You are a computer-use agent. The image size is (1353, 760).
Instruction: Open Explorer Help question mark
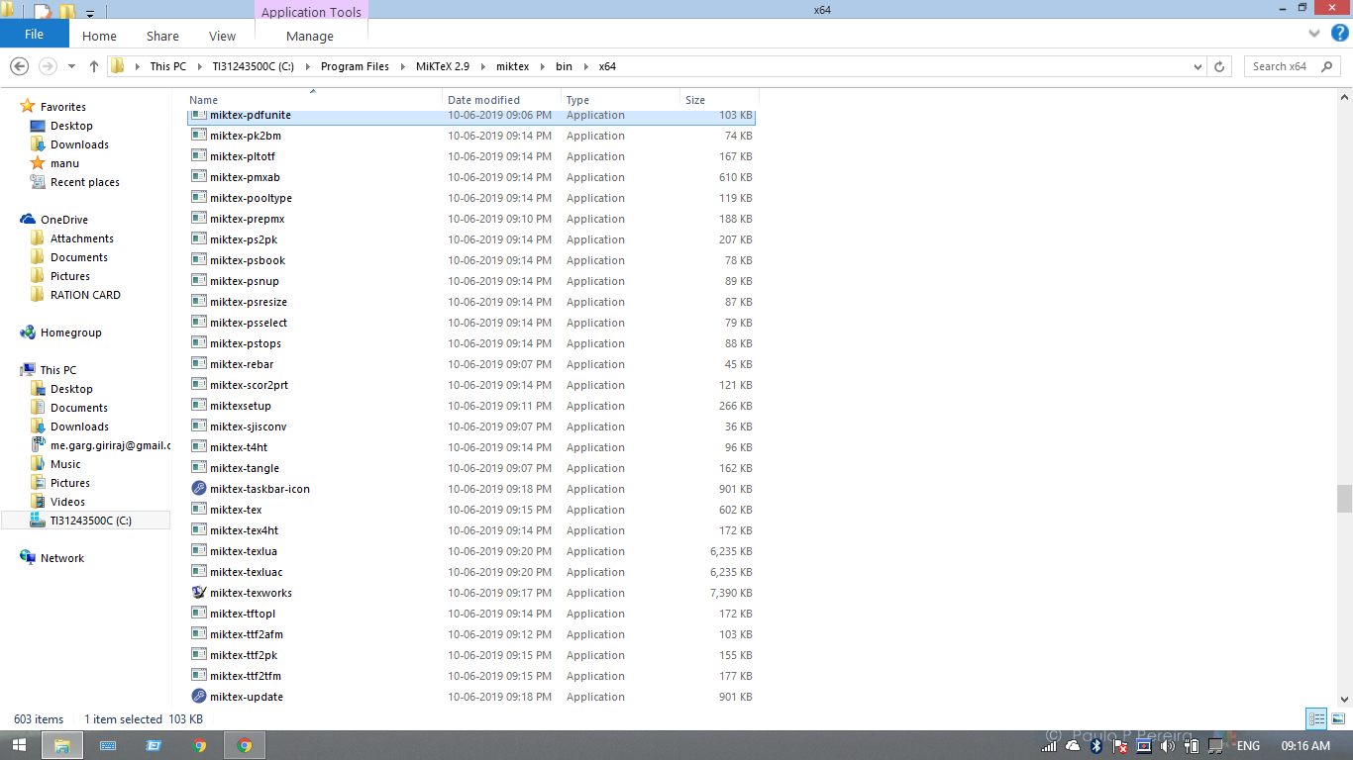pos(1340,33)
